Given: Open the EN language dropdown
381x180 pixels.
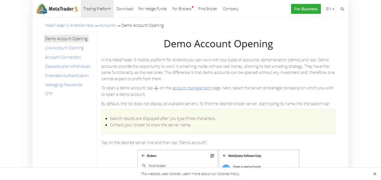Looking at the screenshot, I should tap(330, 9).
